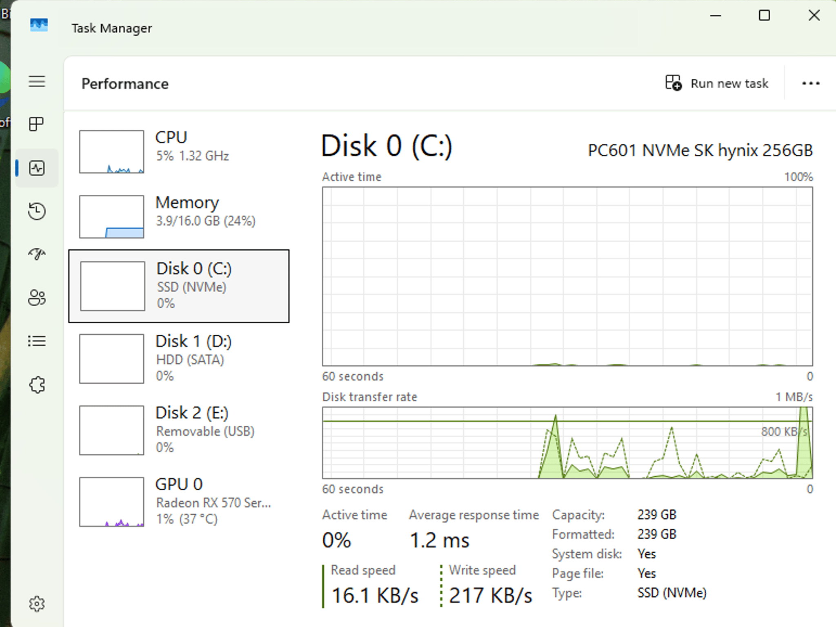This screenshot has height=627, width=836.
Task: Open Task Manager settings gear
Action: pos(37,604)
